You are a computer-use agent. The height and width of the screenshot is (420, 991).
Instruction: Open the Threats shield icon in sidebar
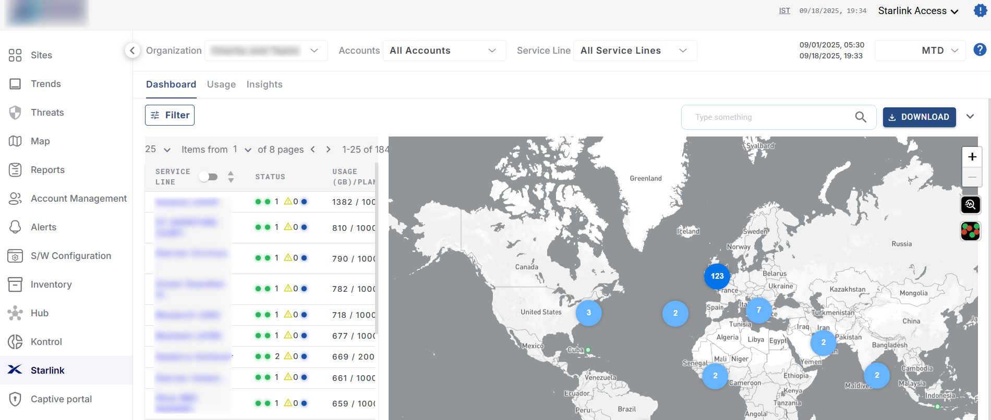point(15,113)
